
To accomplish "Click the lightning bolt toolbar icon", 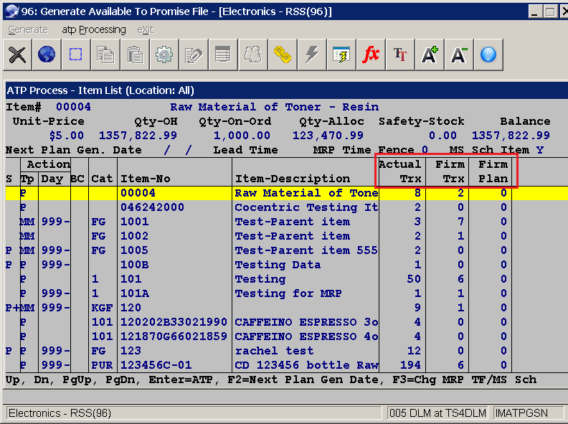I will 311,55.
